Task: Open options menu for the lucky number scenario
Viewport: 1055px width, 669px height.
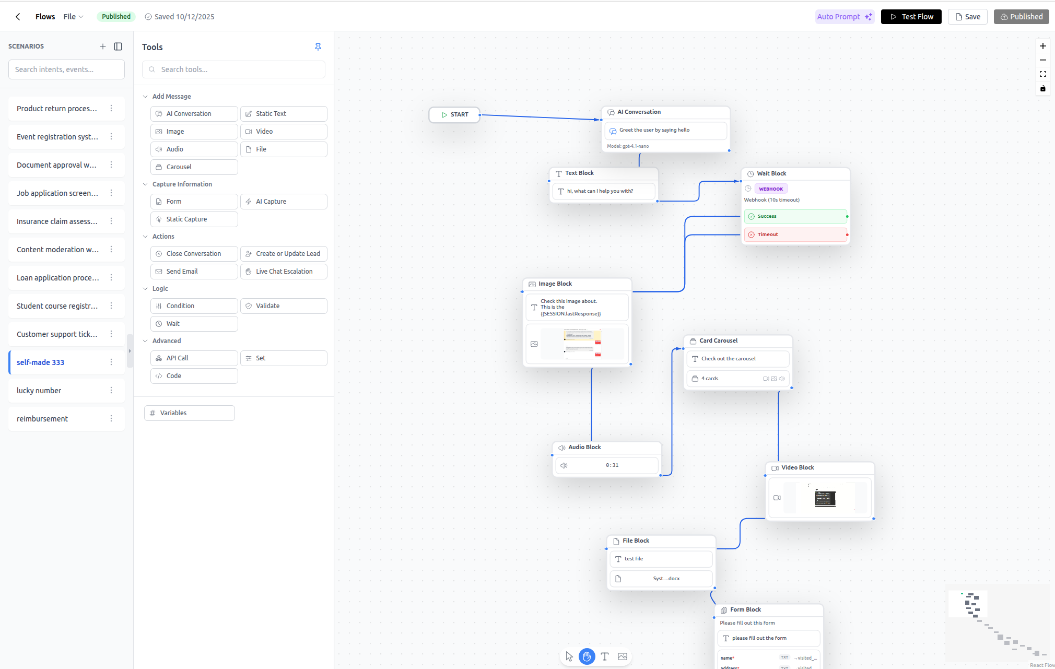Action: pyautogui.click(x=110, y=390)
